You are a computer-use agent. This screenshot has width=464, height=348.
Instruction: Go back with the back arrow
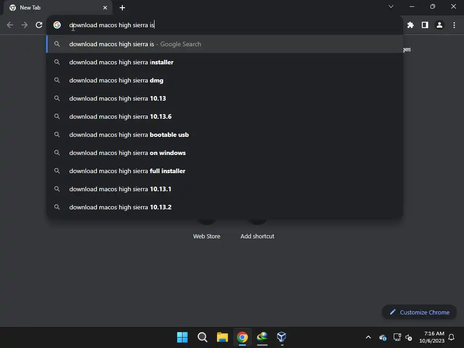[10, 25]
